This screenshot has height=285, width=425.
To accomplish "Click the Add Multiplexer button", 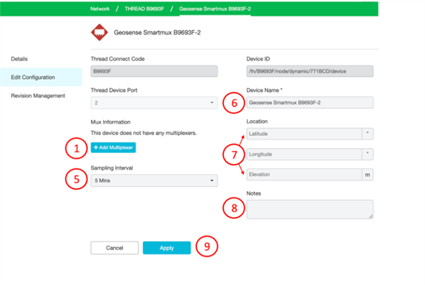I will click(x=113, y=148).
